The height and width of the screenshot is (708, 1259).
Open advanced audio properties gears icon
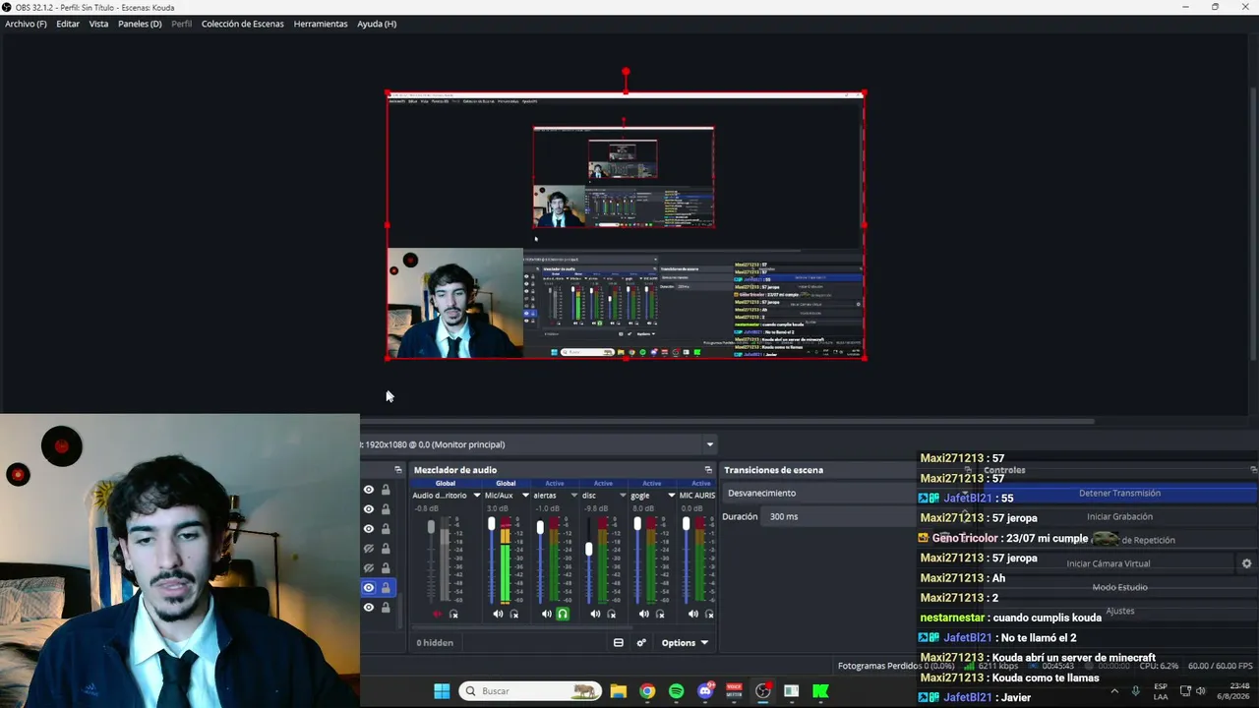pyautogui.click(x=641, y=643)
